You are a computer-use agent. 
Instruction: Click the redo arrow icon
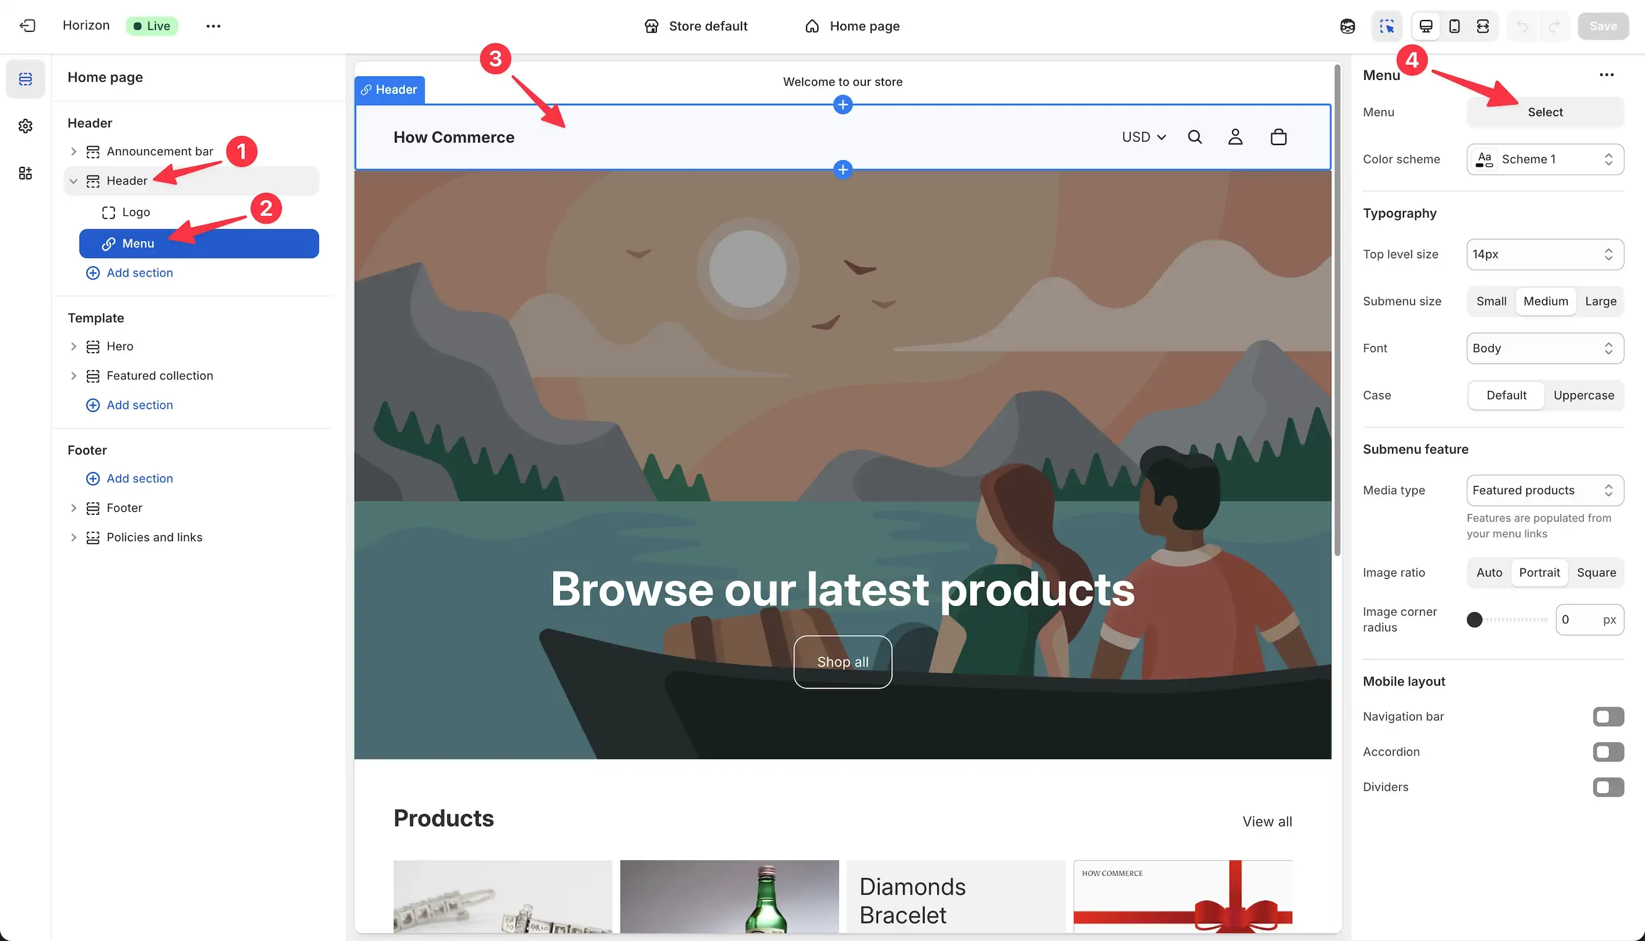pos(1554,26)
